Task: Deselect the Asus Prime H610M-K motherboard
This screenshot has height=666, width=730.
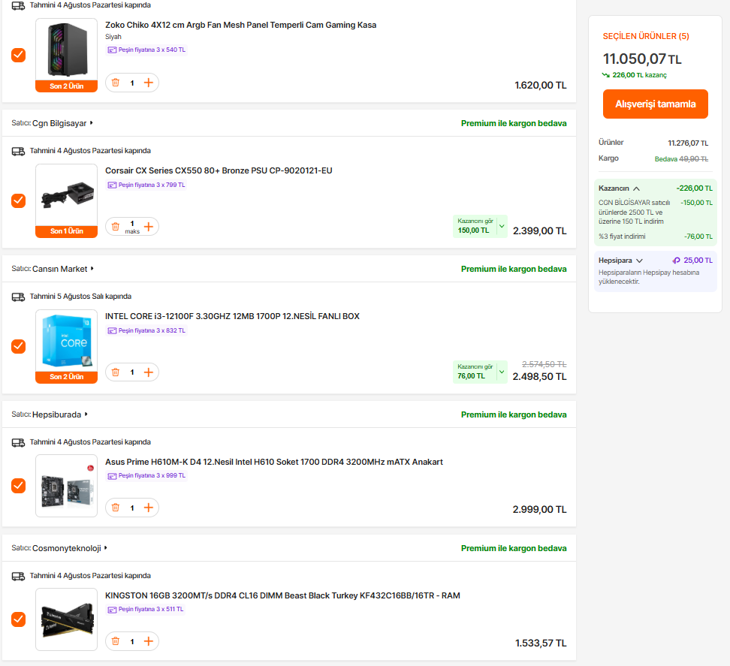Action: tap(18, 485)
